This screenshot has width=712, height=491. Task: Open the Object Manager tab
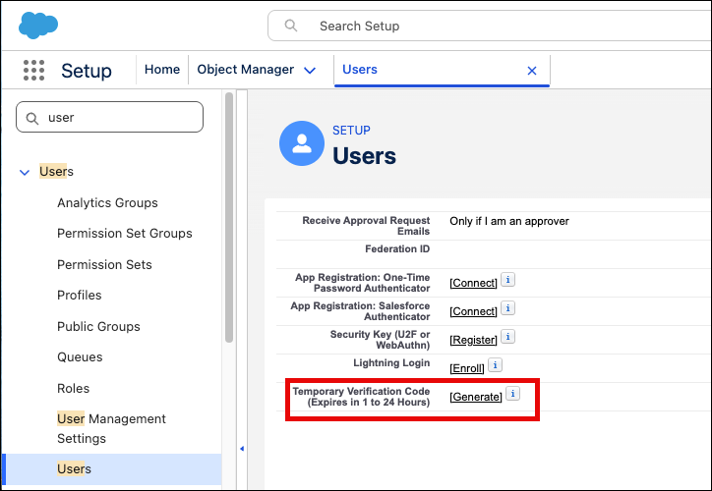click(245, 70)
